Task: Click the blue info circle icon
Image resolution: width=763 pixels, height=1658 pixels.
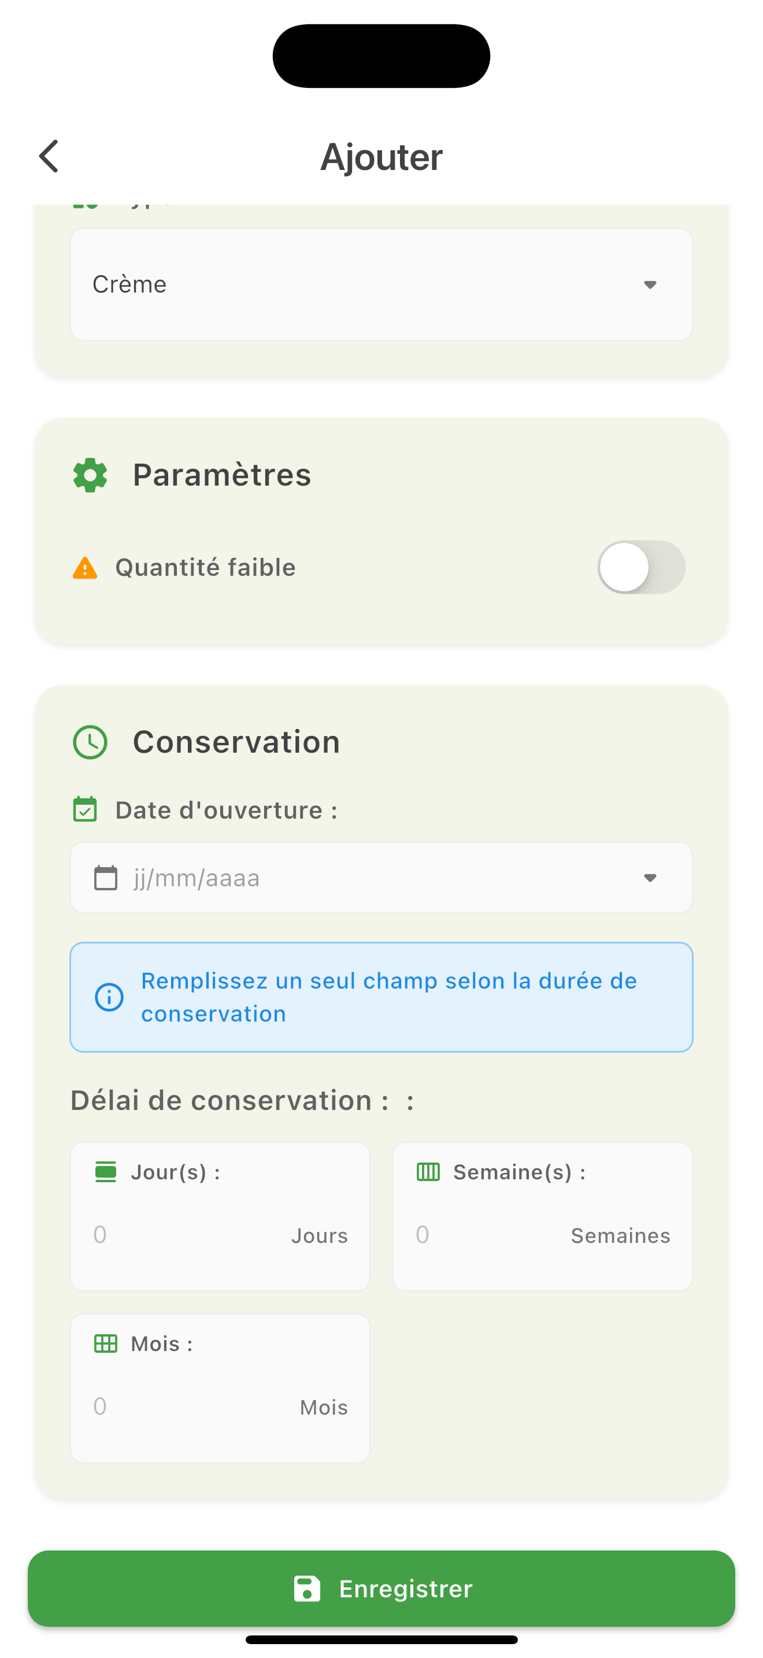Action: (109, 998)
